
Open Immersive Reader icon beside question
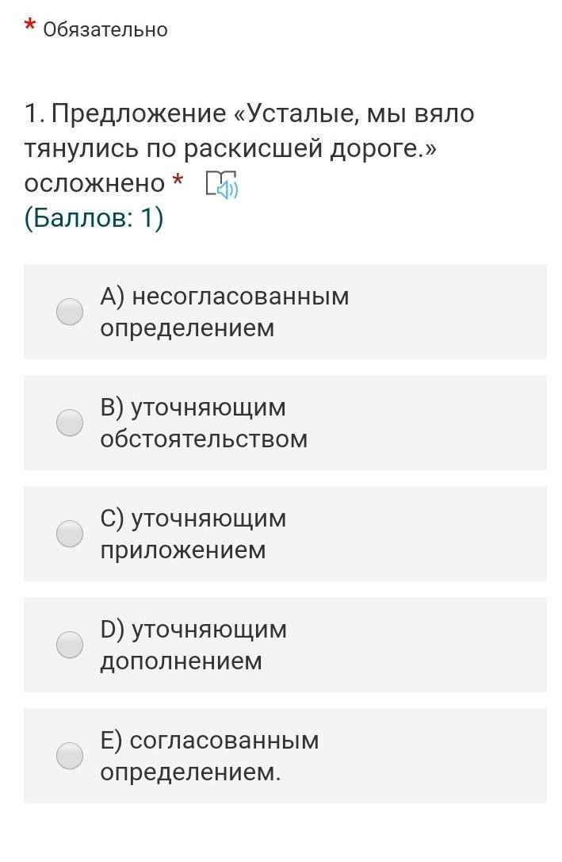click(x=221, y=185)
